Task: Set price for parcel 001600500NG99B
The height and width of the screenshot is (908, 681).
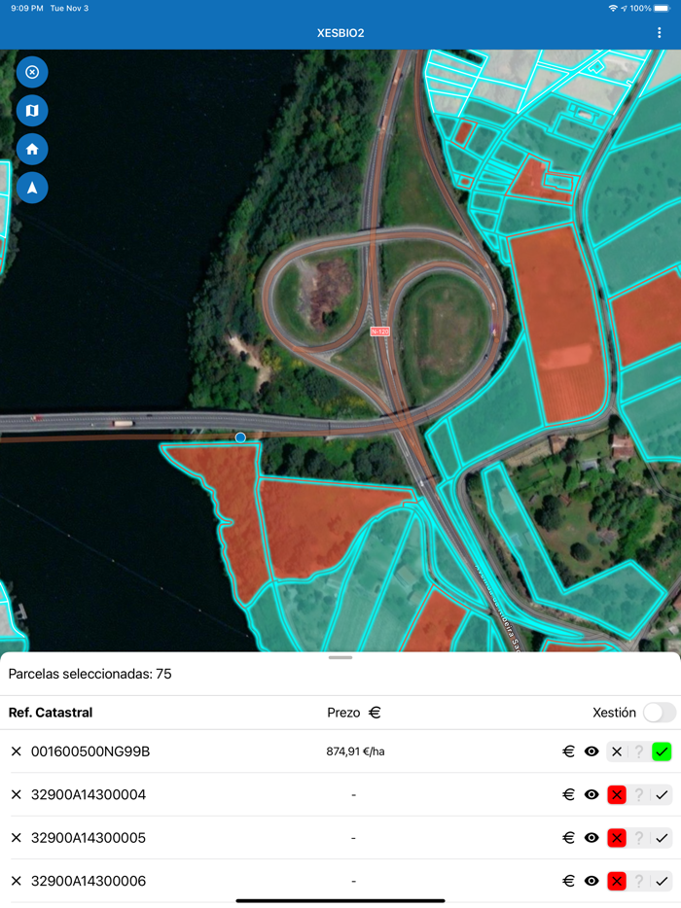Action: (568, 751)
